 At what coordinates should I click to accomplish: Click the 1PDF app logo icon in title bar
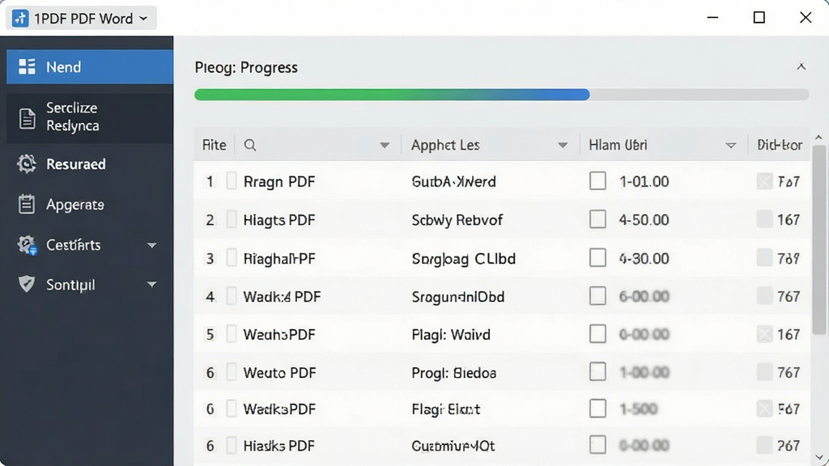point(20,19)
